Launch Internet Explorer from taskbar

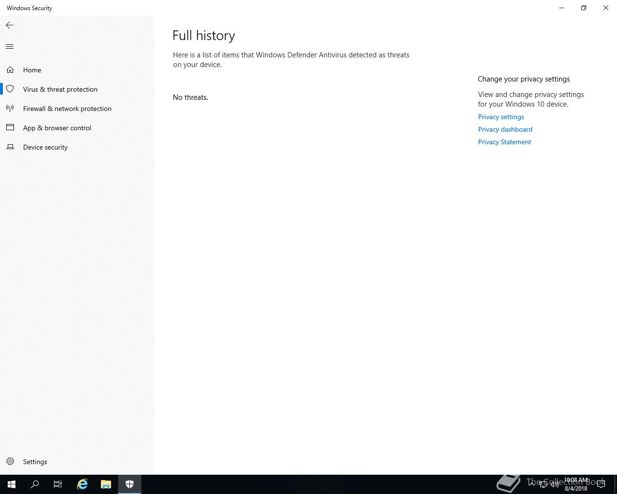coord(82,484)
